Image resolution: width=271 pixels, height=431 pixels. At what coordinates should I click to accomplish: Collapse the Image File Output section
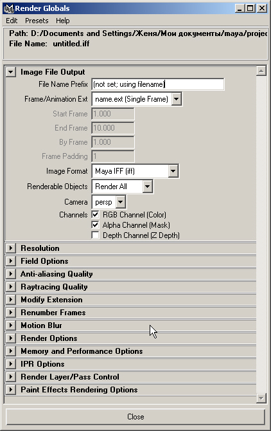click(11, 72)
